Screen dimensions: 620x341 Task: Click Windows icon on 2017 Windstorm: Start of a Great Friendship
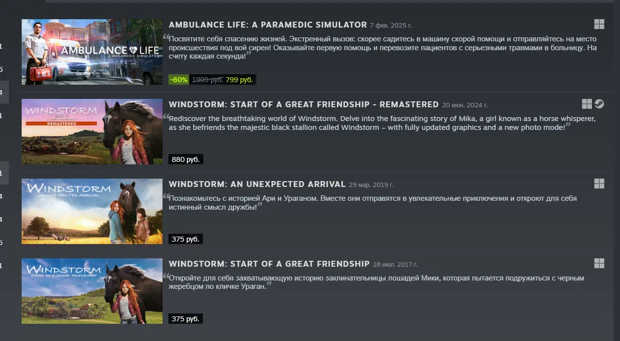point(599,263)
